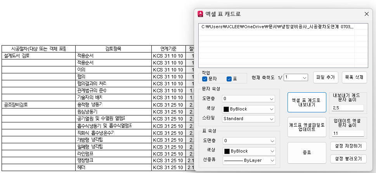Click the 종료 button
Screen dimensions: 376x173
[x=307, y=153]
